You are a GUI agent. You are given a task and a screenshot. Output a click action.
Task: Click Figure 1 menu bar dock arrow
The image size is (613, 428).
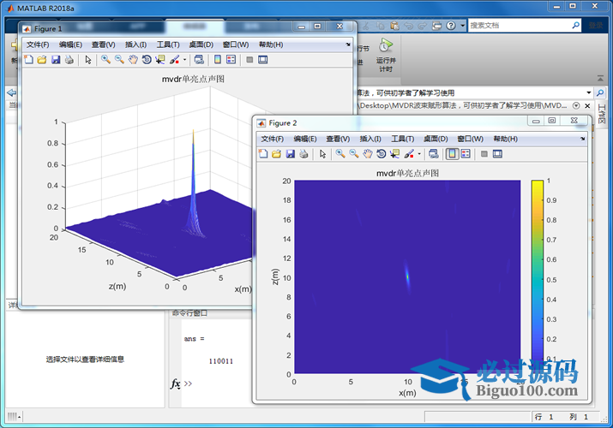[x=348, y=45]
